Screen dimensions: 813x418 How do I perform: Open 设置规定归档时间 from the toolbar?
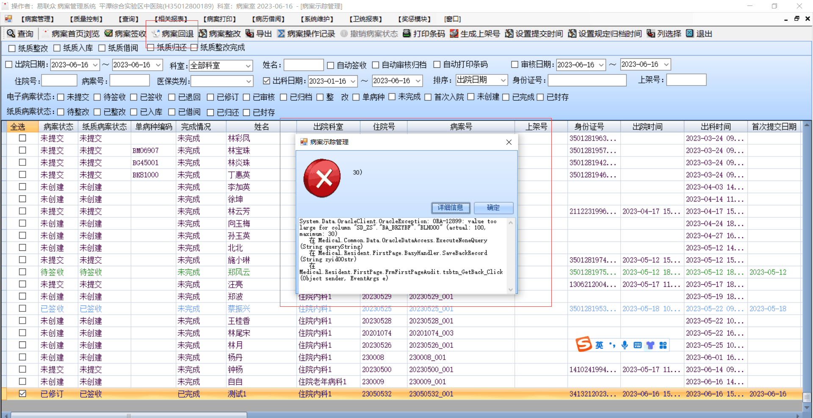click(x=605, y=33)
